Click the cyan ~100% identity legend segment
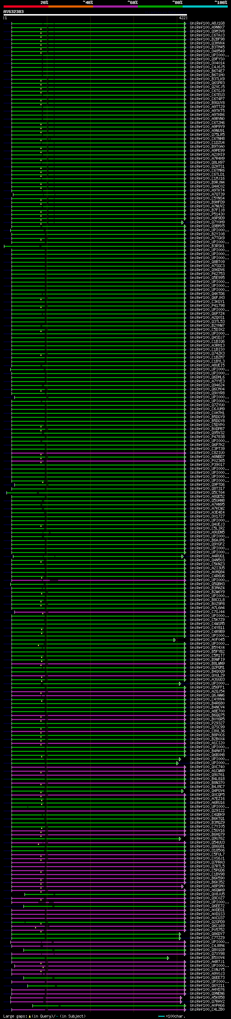Viewport: 231px width, 1019px height. click(205, 7)
